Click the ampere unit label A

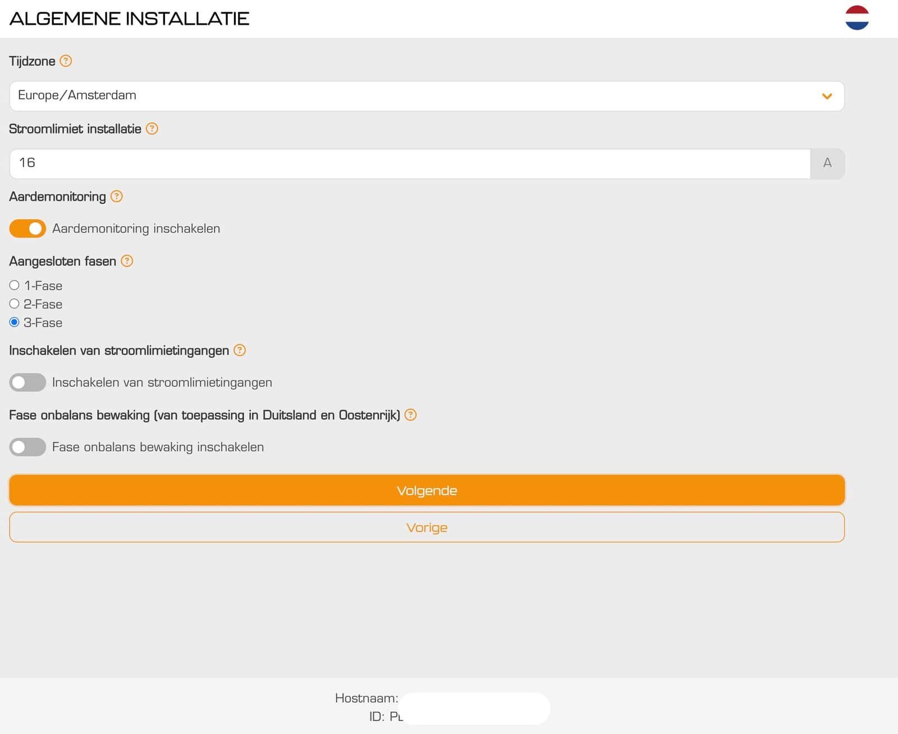point(827,163)
